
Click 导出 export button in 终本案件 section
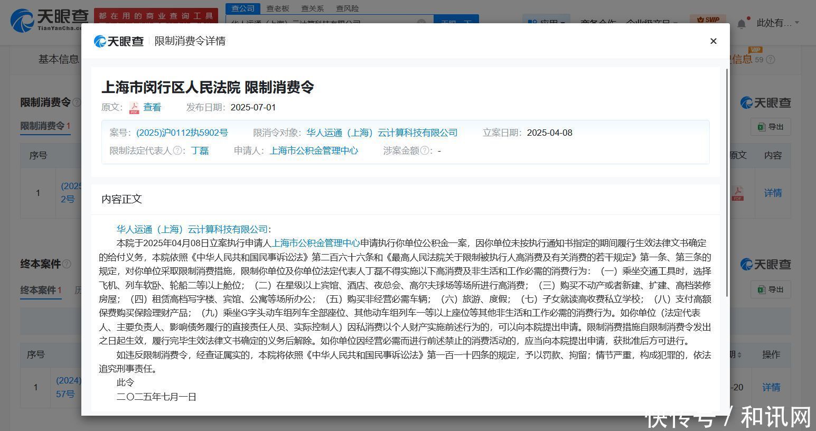tap(771, 289)
